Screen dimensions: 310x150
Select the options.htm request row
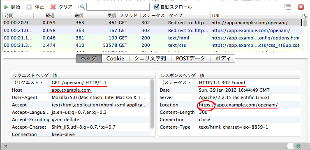tap(152, 38)
